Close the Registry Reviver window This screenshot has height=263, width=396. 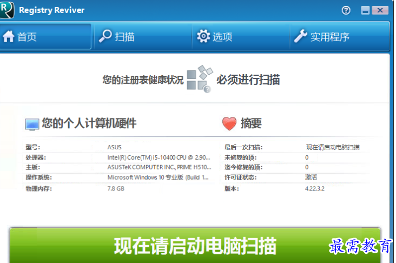(x=380, y=10)
